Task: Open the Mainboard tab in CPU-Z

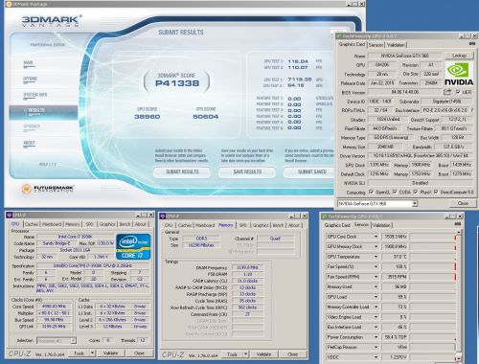Action: click(52, 224)
